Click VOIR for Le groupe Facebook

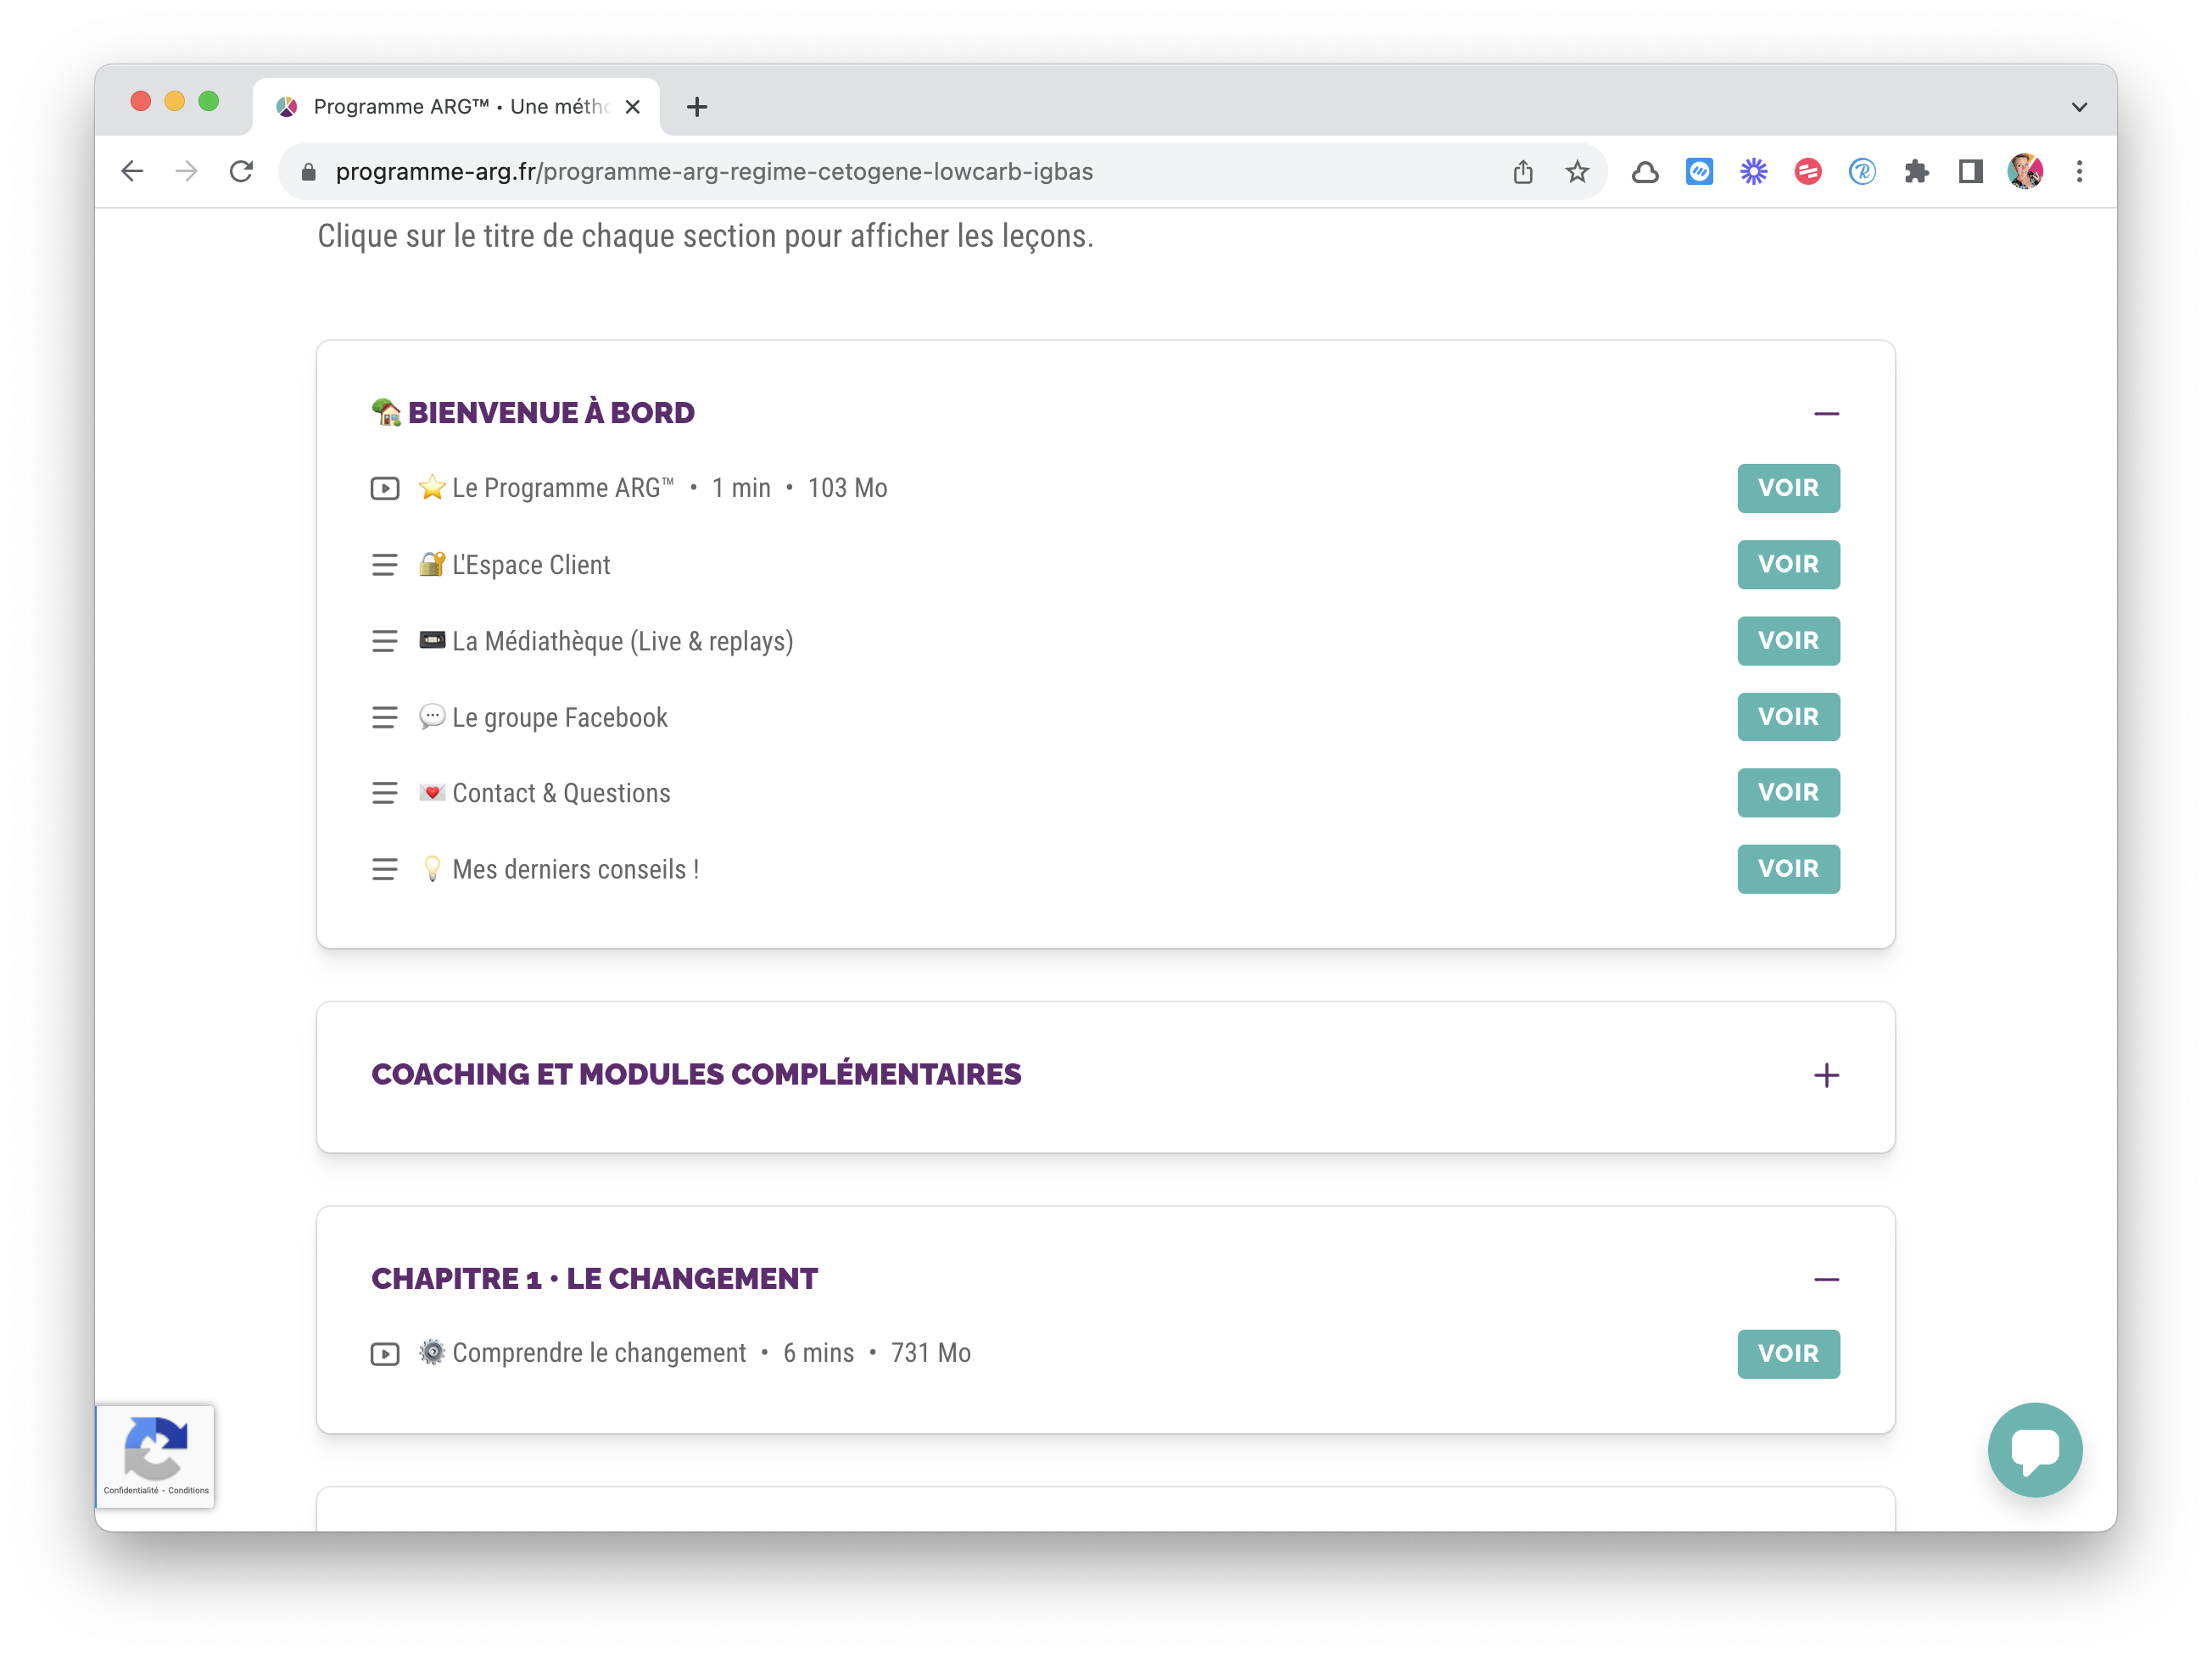click(1788, 717)
